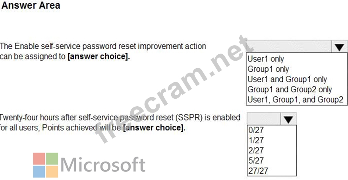Choose 'User1, Group1, and Group2' option
Screen dimensions: 348x180
tap(295, 100)
